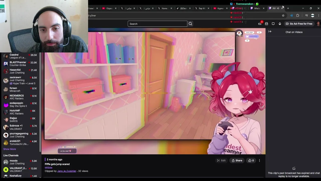Click the VALORANT_E avatar icon

coord(6,170)
